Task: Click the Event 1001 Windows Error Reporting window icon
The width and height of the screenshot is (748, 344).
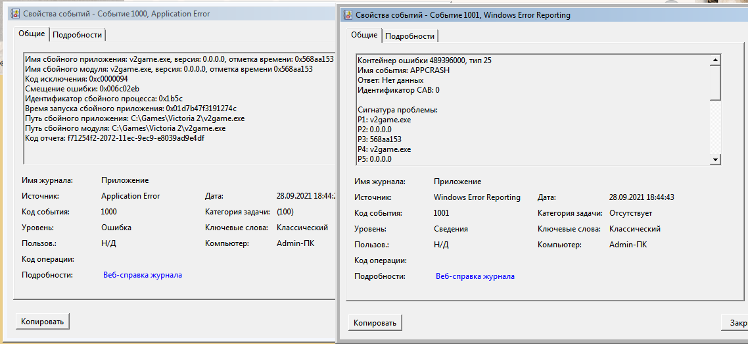Action: click(348, 14)
